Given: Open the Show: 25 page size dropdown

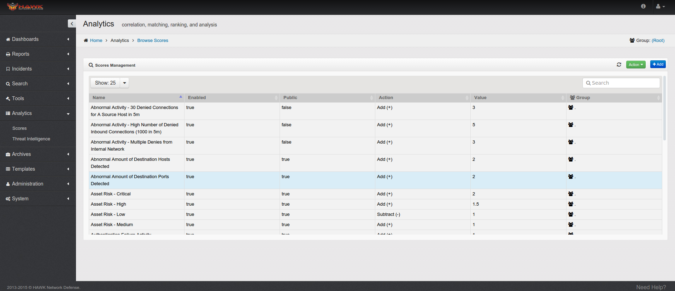Looking at the screenshot, I should (x=110, y=83).
